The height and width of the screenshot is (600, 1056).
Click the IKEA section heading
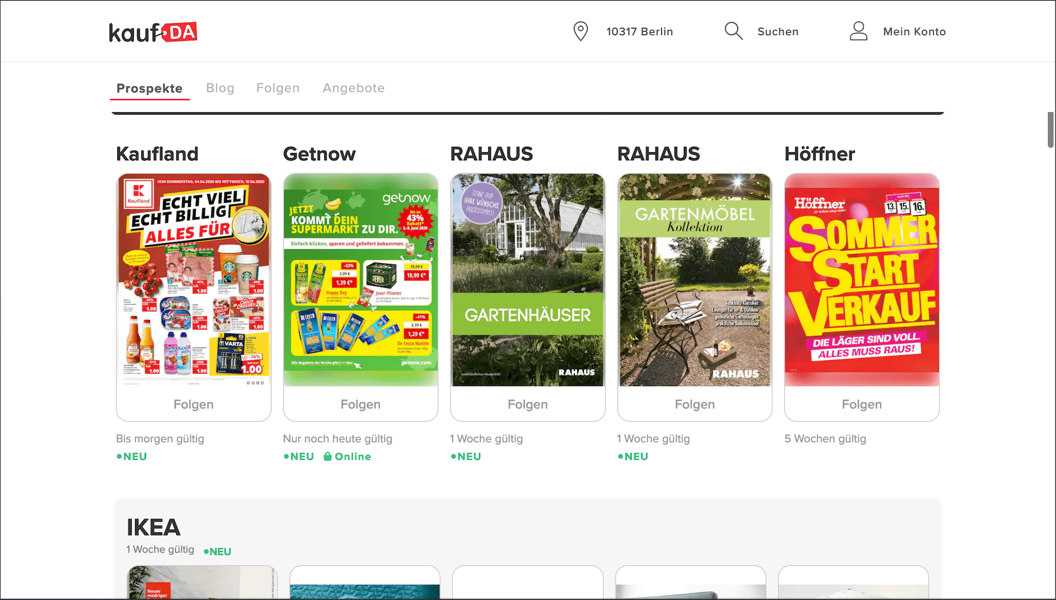pos(153,527)
